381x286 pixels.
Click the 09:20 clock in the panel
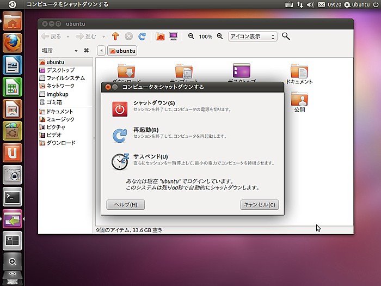click(x=335, y=4)
